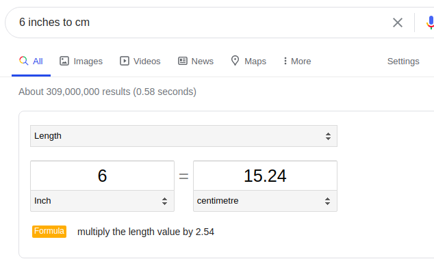This screenshot has width=434, height=259.
Task: Start voice search with microphone icon
Action: (430, 23)
